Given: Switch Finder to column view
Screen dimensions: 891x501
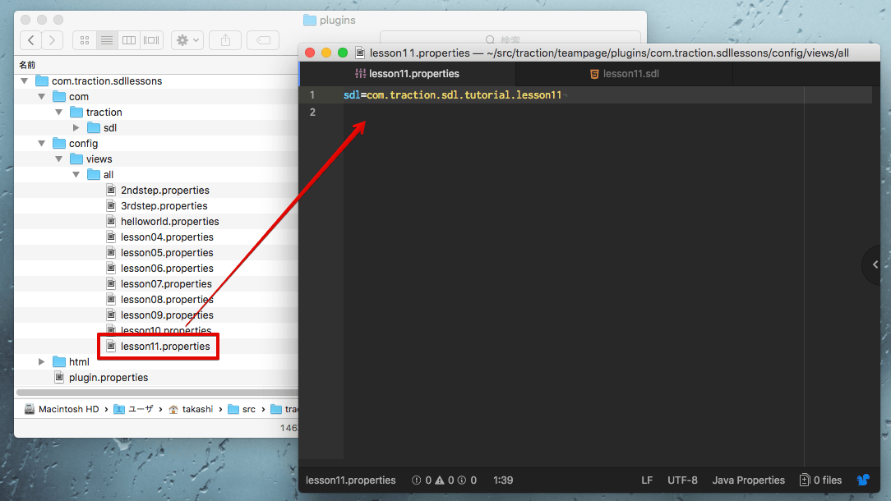Looking at the screenshot, I should click(x=129, y=40).
